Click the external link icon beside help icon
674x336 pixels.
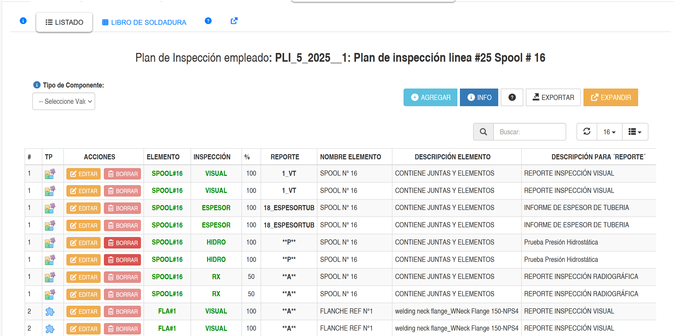coord(234,21)
